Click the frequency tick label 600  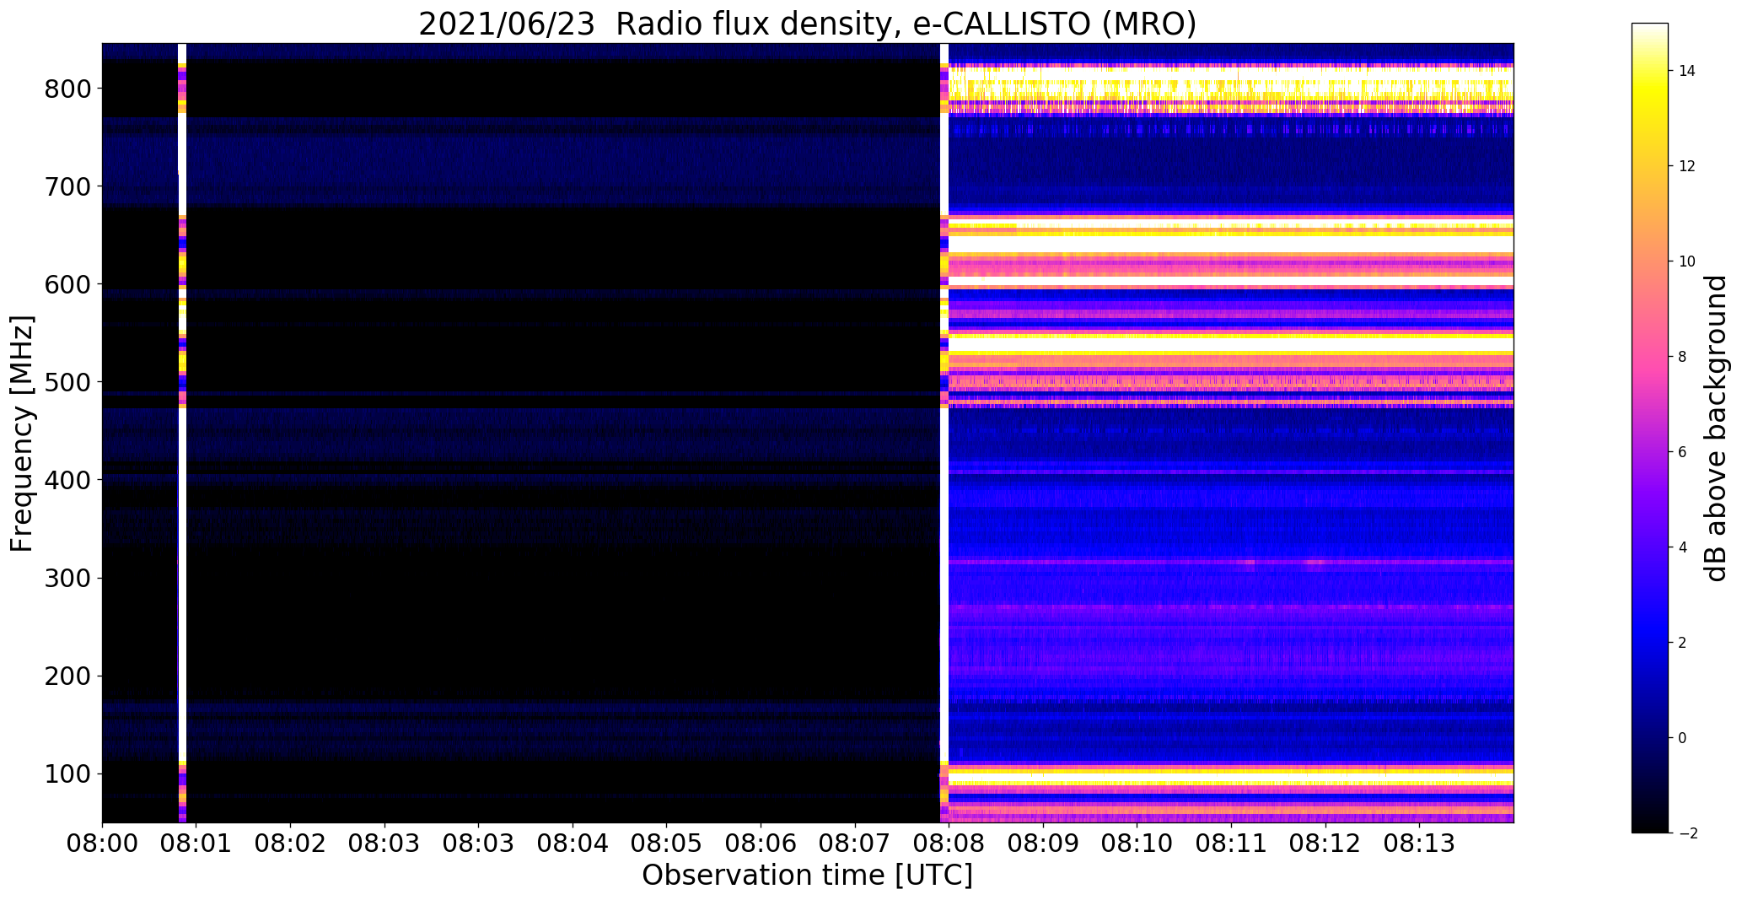coord(67,284)
